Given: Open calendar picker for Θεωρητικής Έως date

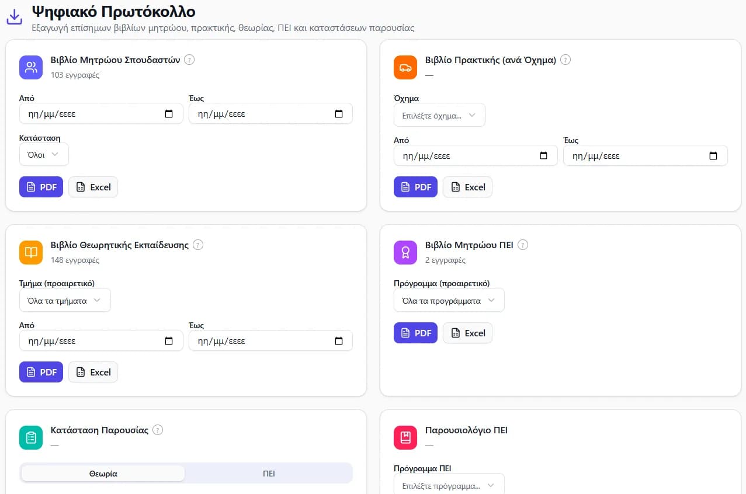Looking at the screenshot, I should 339,341.
